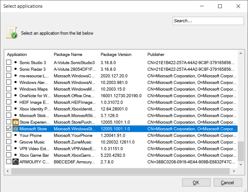The width and height of the screenshot is (248, 192).
Task: Click the Sonic Radar 3 application name
Action: [32, 69]
